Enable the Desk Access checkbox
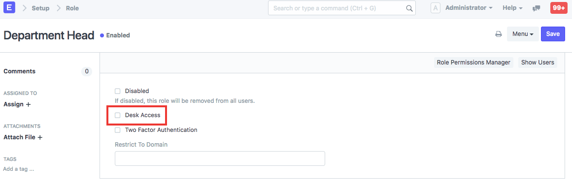Image resolution: width=572 pixels, height=189 pixels. (117, 115)
